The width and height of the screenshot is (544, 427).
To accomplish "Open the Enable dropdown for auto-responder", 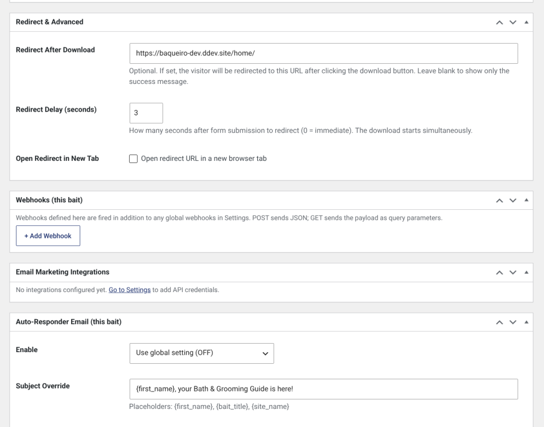I will (x=201, y=354).
